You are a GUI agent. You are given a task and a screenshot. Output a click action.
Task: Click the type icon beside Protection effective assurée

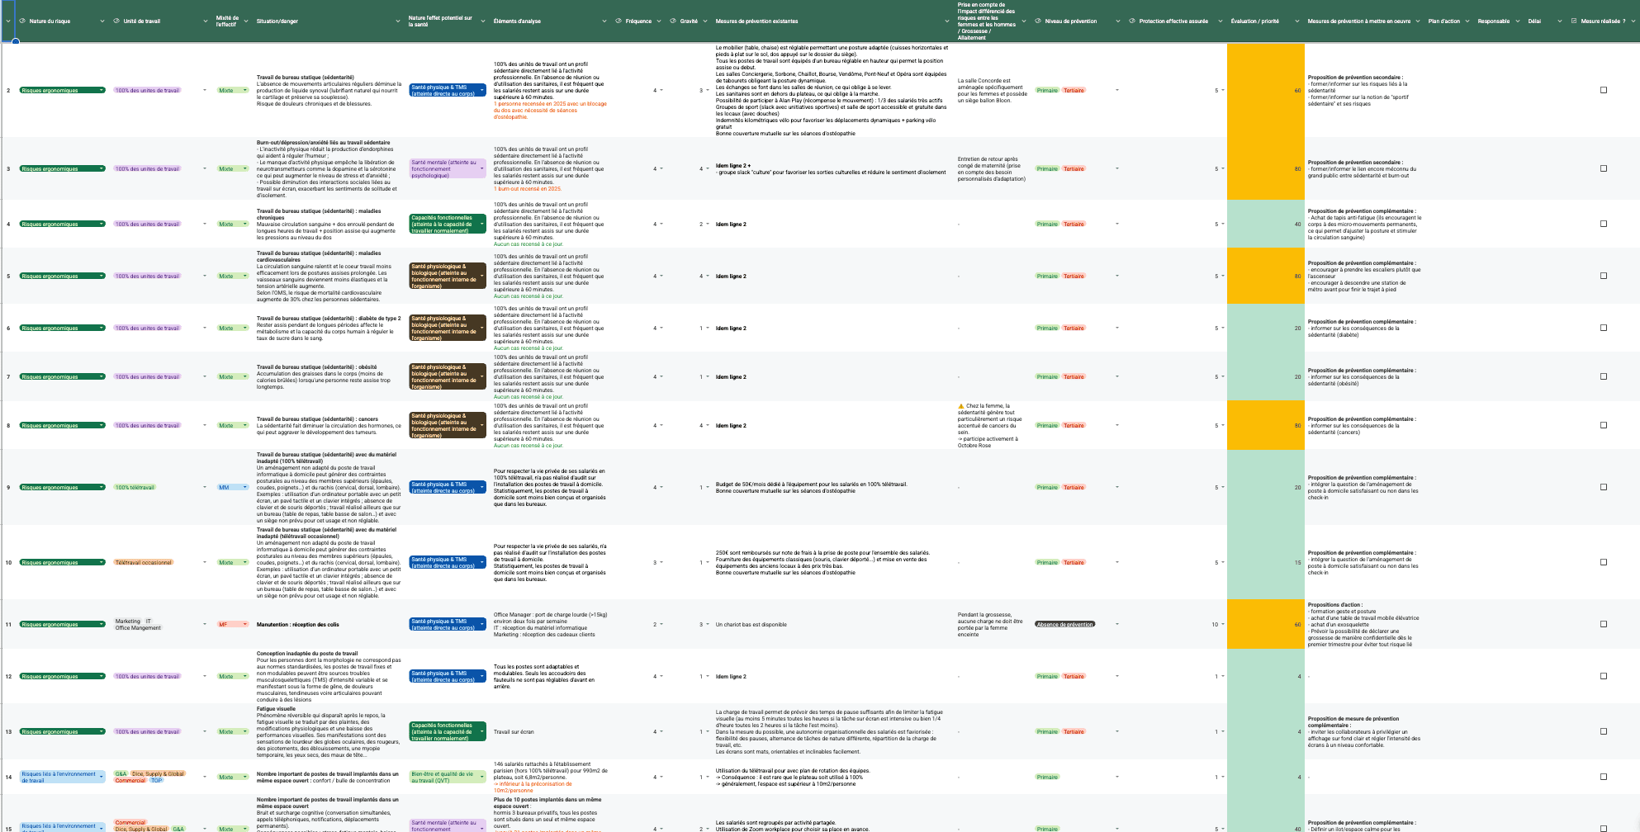(x=1132, y=21)
